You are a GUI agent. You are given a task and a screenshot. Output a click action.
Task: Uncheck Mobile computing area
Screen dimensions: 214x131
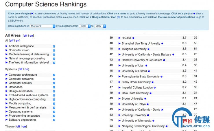pos(54,104)
